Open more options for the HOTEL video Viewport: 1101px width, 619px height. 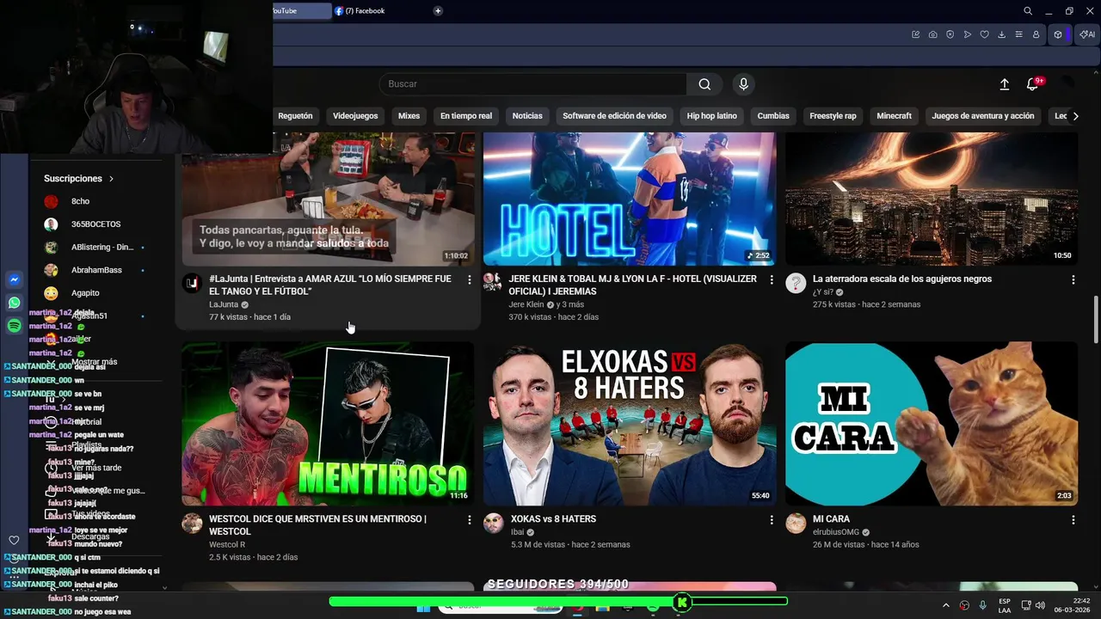(771, 280)
